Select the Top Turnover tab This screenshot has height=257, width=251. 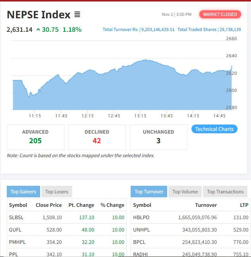149,192
